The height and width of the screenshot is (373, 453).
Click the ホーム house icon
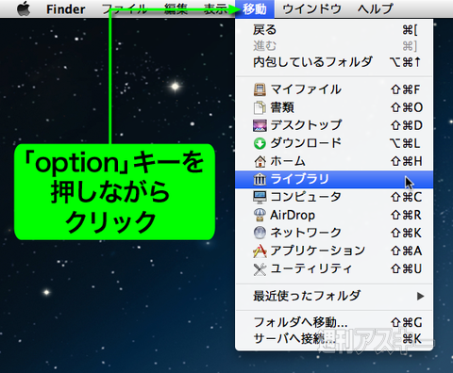coord(260,161)
